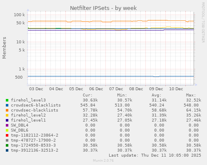Click the SW_DBL4 purple legend swatch
This screenshot has width=207, height=165.
pyautogui.click(x=7, y=125)
